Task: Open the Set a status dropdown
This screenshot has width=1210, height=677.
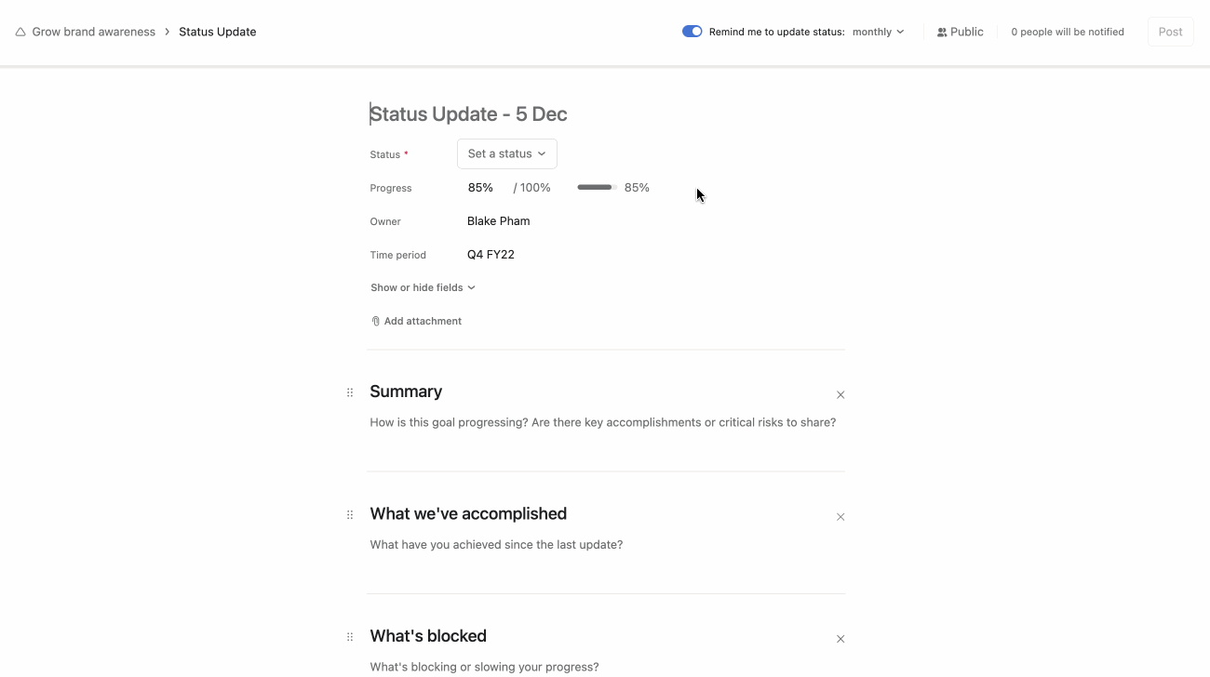Action: coord(506,153)
